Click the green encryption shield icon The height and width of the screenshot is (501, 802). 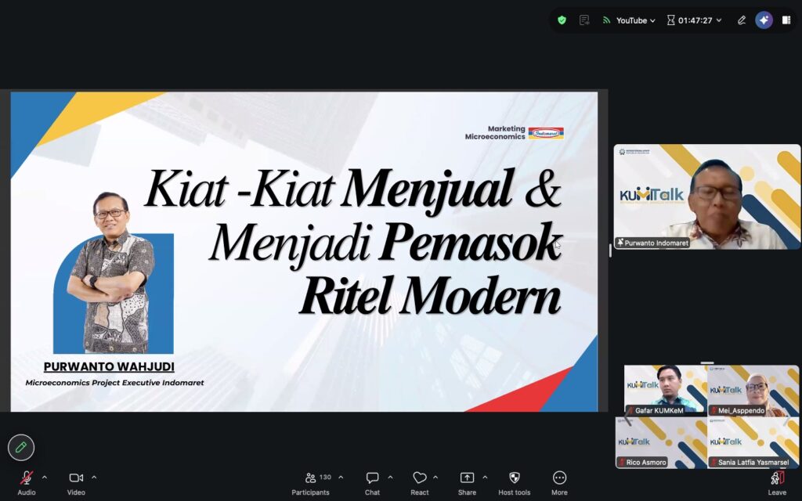point(562,20)
